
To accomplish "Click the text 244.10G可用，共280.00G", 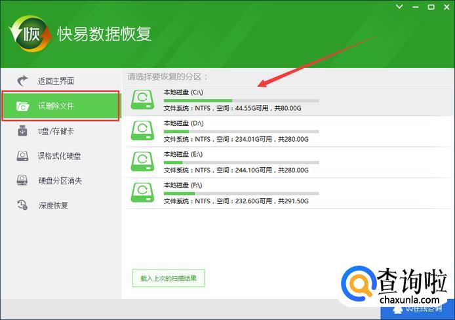I will tap(271, 170).
